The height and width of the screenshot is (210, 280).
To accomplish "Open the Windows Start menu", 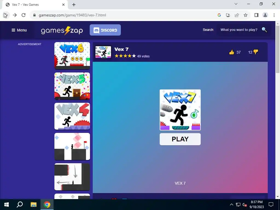I will coord(7,205).
